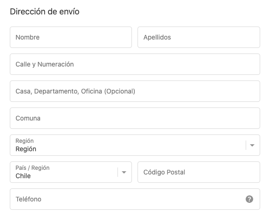Click the Región dropdown arrow icon
The height and width of the screenshot is (214, 269).
252,145
